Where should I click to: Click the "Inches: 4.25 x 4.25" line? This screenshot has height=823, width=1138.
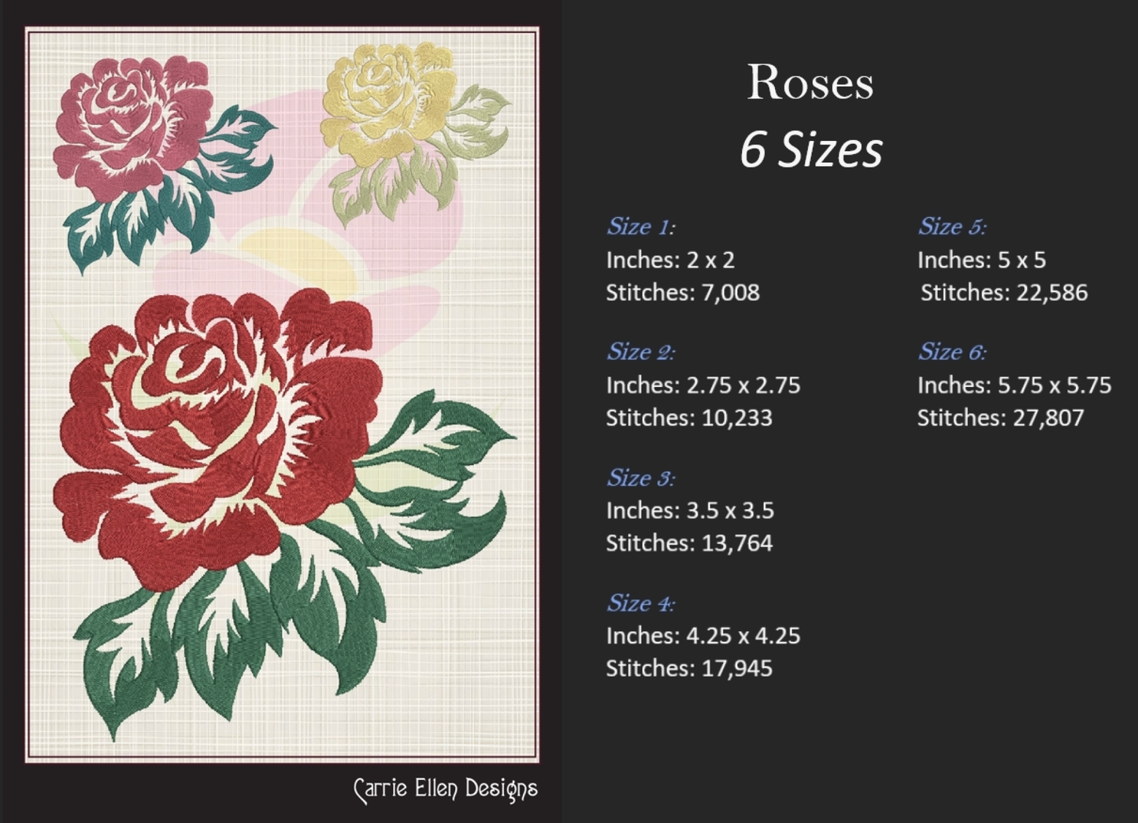pyautogui.click(x=702, y=636)
